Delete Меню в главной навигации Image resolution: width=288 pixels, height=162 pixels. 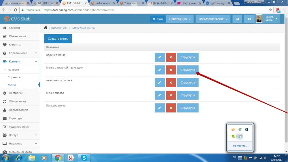[x=171, y=70]
